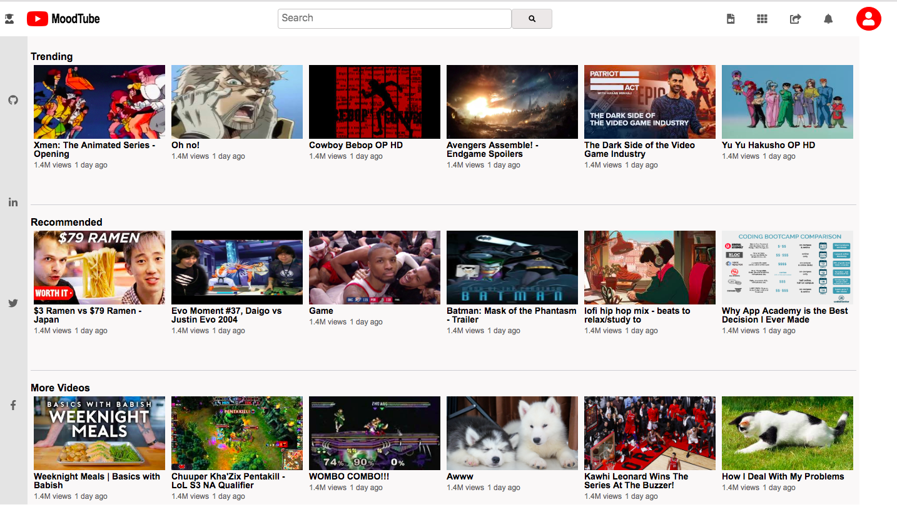Open the Yu Yu Hakusho thumbnail

click(788, 102)
